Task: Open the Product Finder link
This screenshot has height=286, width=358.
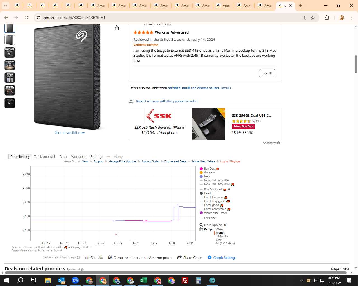Action: coord(150,161)
